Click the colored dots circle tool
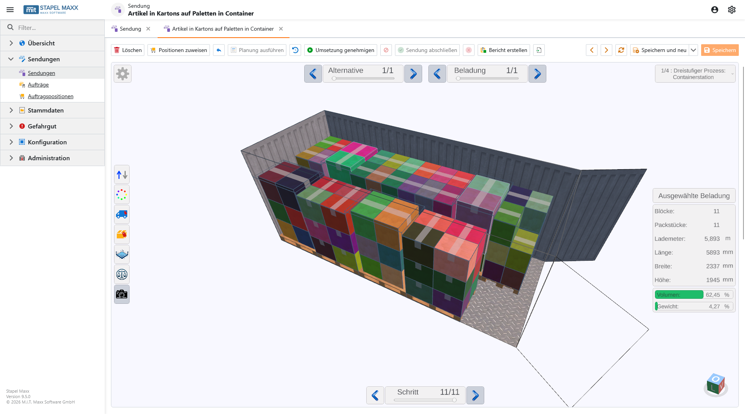 coord(122,195)
